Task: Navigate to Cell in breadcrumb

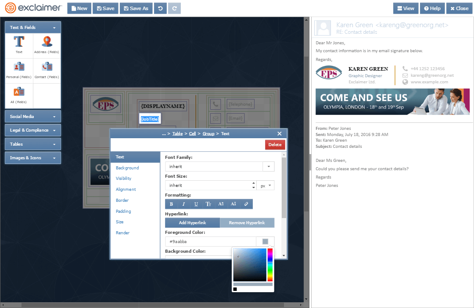Action: (x=193, y=133)
